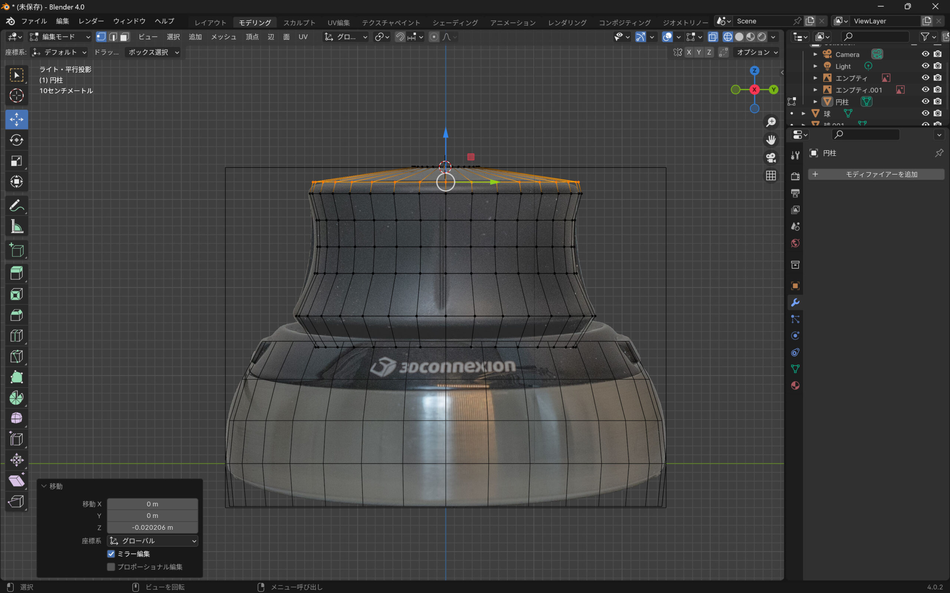950x593 pixels.
Task: Activate the Annotate pencil tool
Action: 16,205
